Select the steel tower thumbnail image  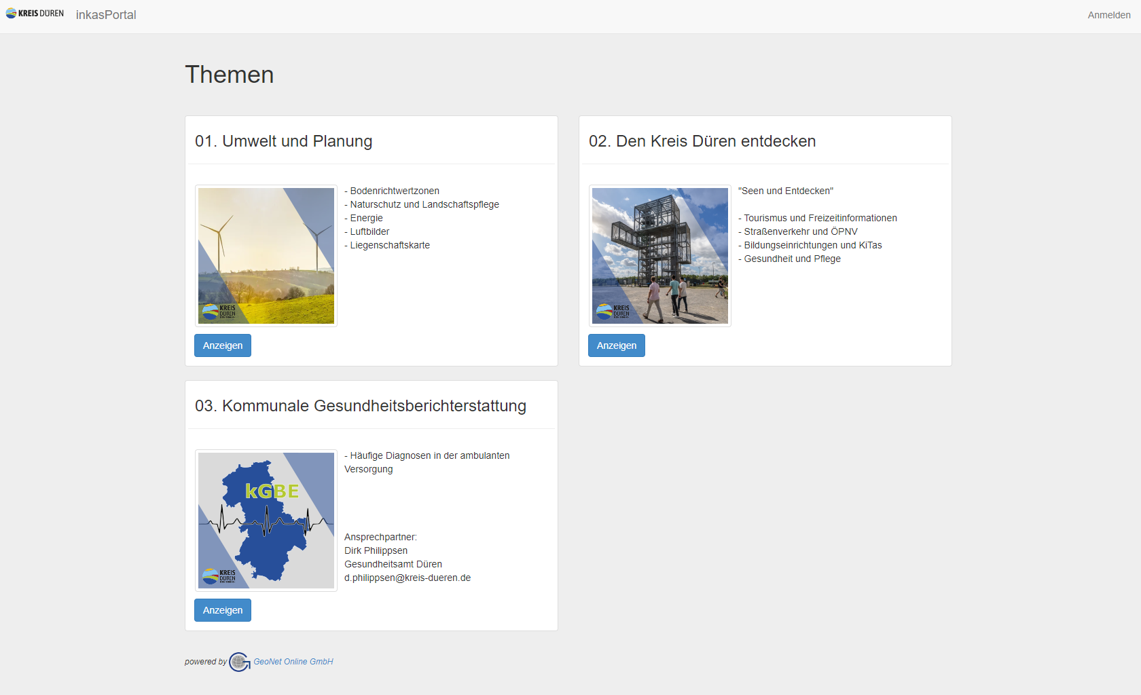click(660, 256)
